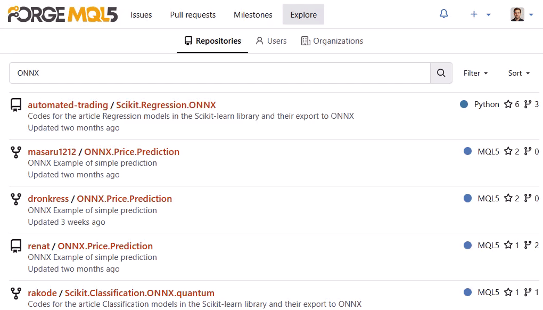Open Pull requests in the top menu
This screenshot has width=543, height=310.
193,15
